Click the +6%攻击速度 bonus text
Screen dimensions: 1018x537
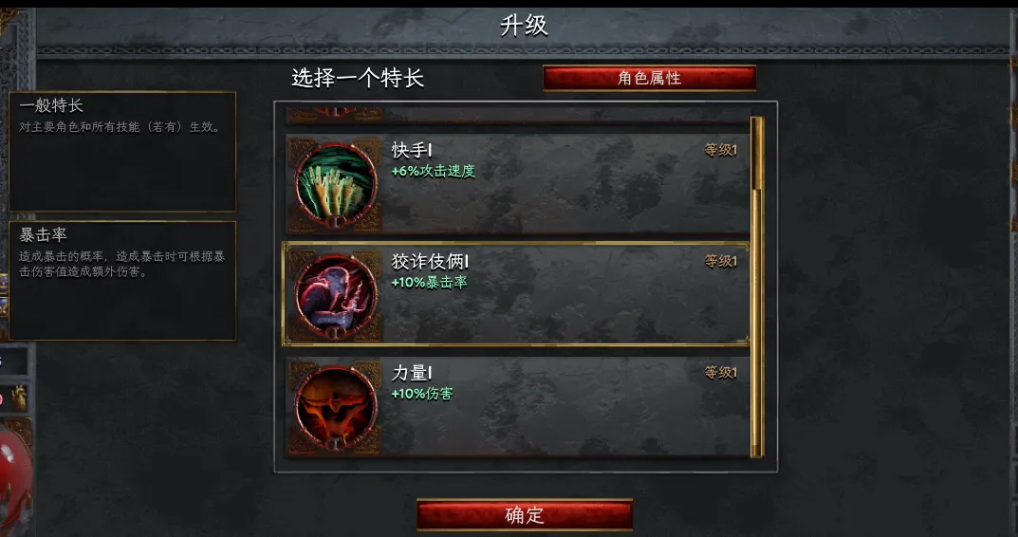point(433,171)
